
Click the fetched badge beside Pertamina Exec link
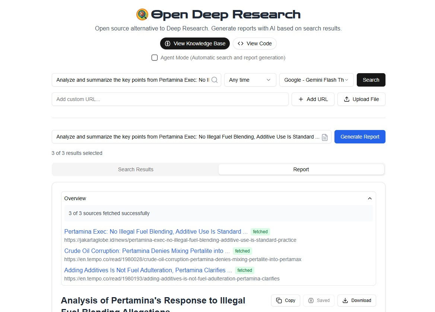tap(260, 232)
